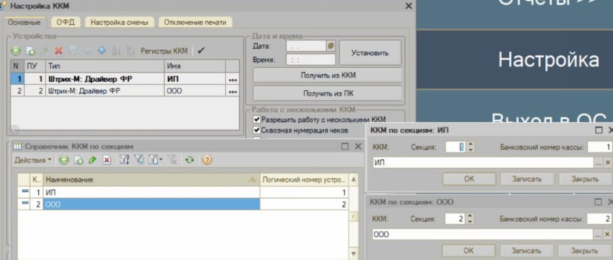Open the Действия dropdown menu
613x260 pixels.
click(33, 160)
